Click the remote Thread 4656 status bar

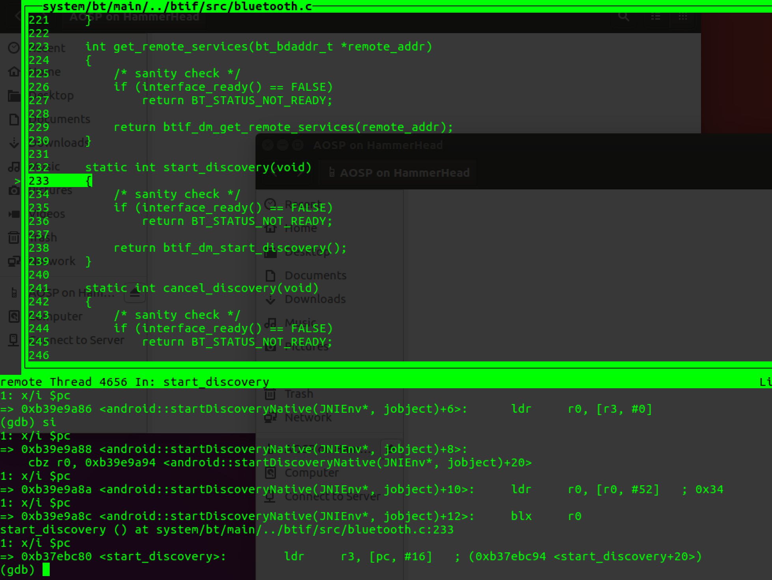pos(134,382)
